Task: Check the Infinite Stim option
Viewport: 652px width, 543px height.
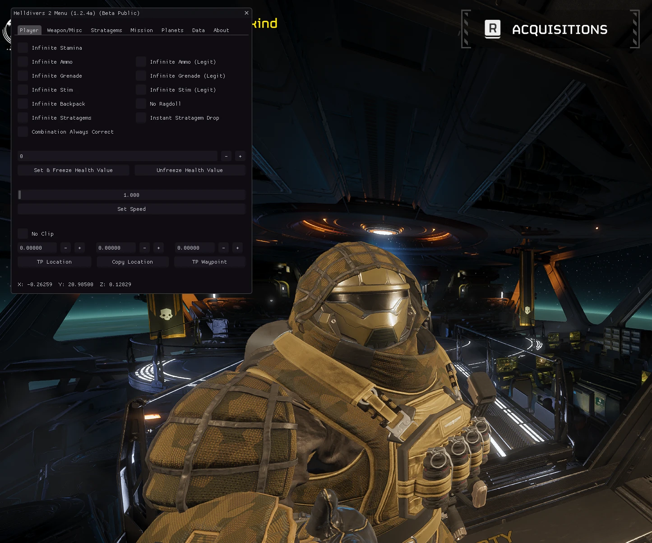Action: [x=23, y=90]
